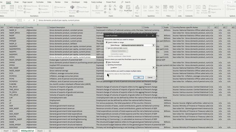This screenshot has height=132, width=236.
Task: Confirm Create PivotTable with OK
Action: tap(139, 77)
